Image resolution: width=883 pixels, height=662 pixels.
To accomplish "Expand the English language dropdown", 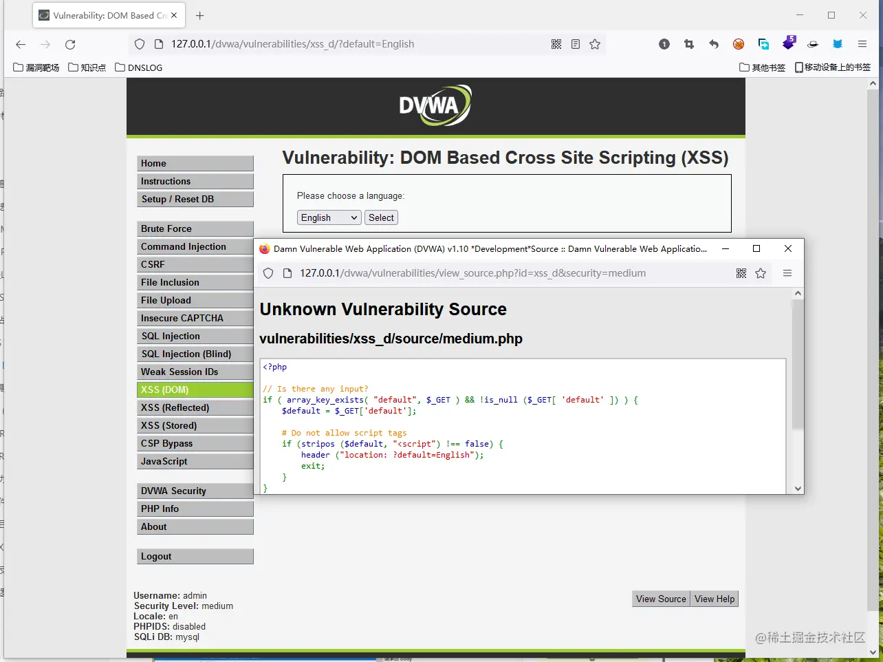I will 329,217.
